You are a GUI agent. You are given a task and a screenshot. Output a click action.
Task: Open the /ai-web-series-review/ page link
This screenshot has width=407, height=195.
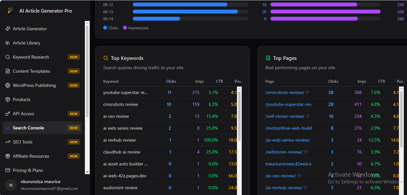[x=287, y=140]
